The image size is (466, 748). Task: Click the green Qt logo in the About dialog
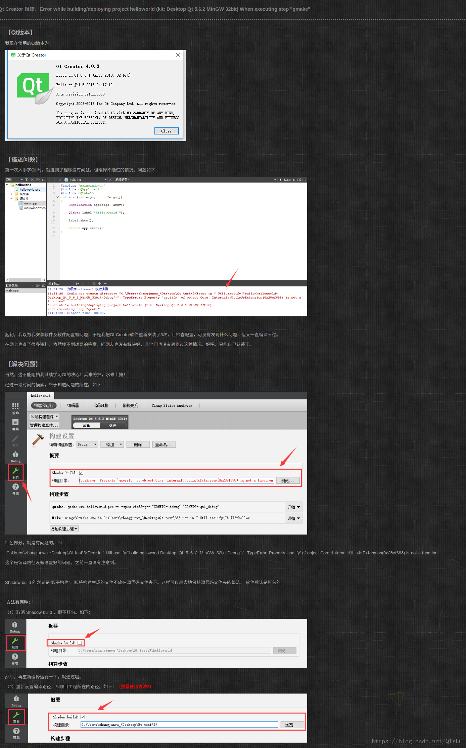[33, 85]
